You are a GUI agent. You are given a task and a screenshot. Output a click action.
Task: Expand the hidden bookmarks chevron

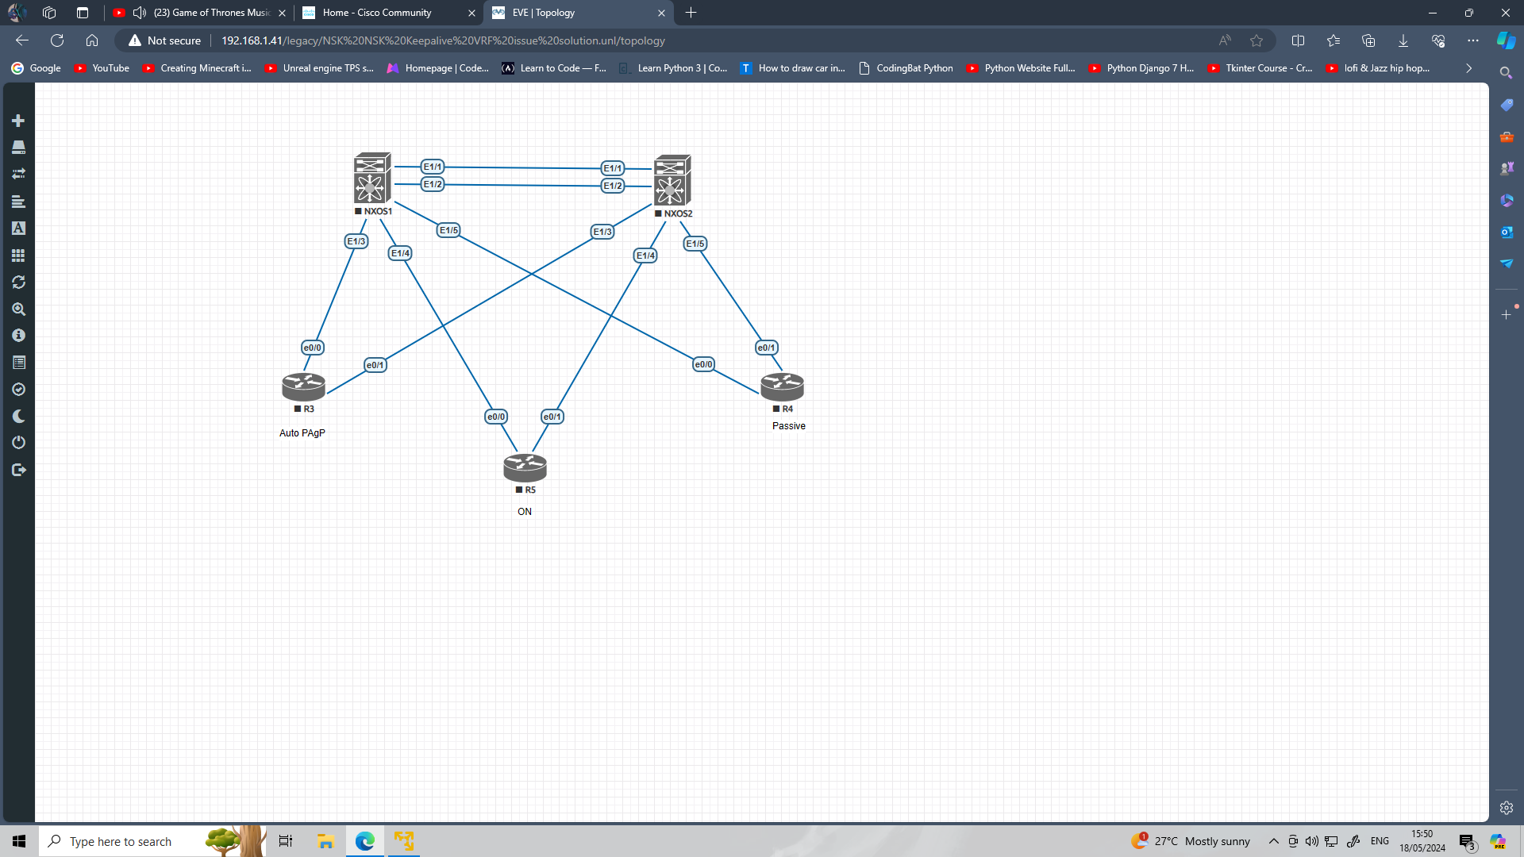tap(1468, 67)
